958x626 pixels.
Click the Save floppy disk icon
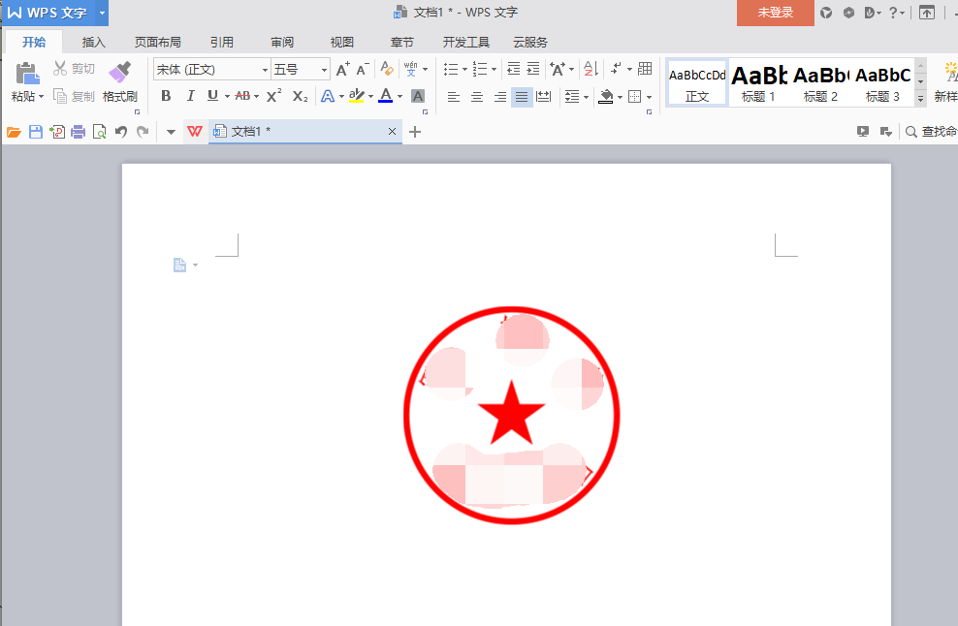point(36,132)
